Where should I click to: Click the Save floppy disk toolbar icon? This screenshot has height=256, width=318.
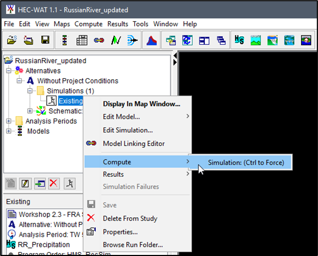point(45,40)
